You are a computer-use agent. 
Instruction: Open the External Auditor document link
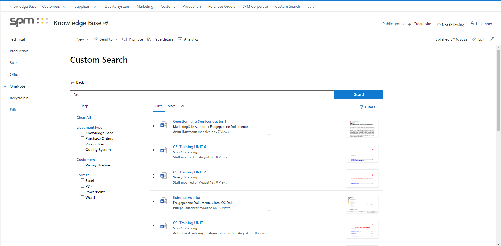tap(187, 197)
